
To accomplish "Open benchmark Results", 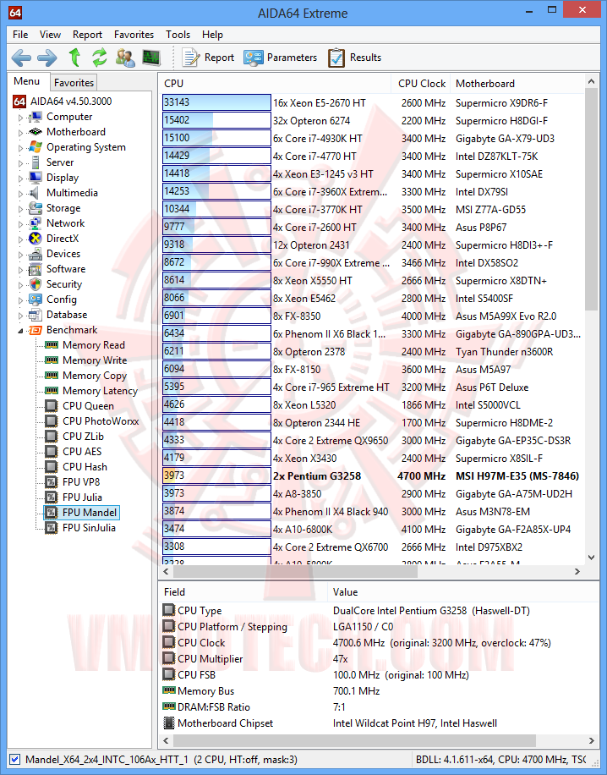I will (354, 58).
